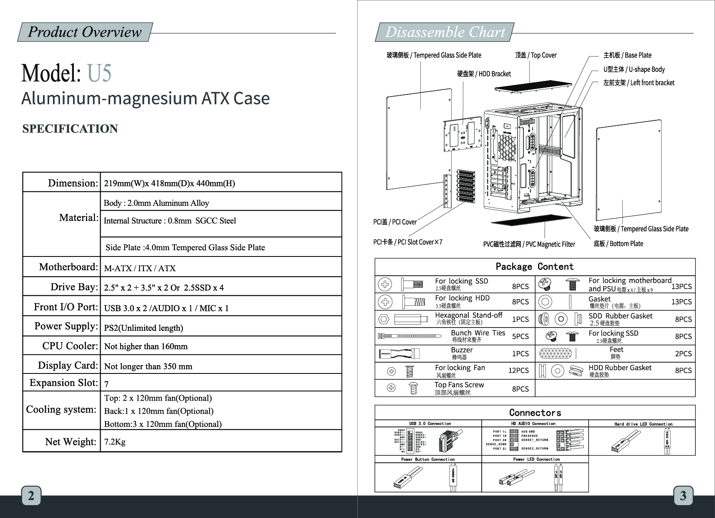715x518 pixels.
Task: Click the fan locking screw icon
Action: [x=410, y=371]
